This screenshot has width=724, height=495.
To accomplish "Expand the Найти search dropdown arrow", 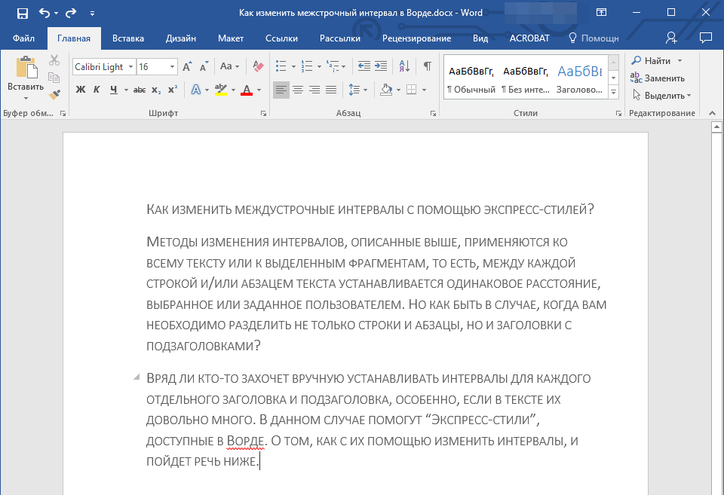I will coord(680,60).
